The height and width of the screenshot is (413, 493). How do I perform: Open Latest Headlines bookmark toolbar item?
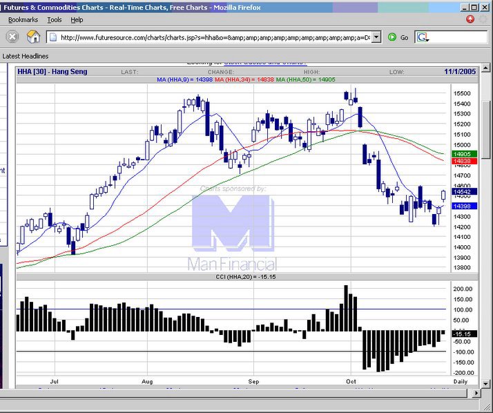tap(26, 57)
